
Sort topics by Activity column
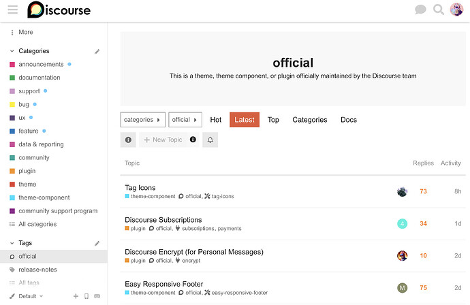click(450, 163)
